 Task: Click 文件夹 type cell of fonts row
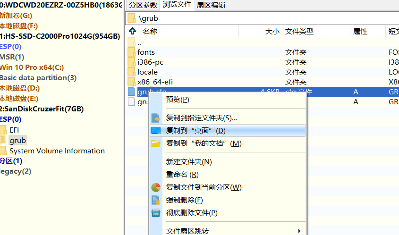point(296,52)
